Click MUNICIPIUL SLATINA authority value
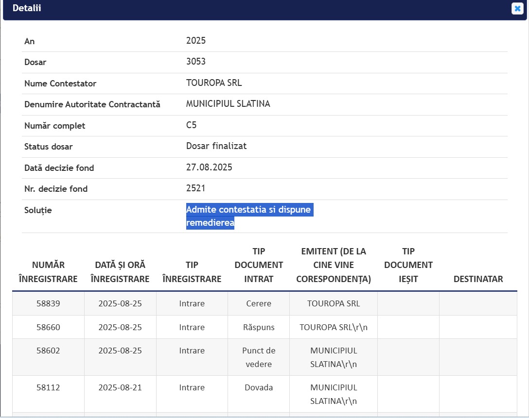Image resolution: width=529 pixels, height=418 pixels. (228, 104)
